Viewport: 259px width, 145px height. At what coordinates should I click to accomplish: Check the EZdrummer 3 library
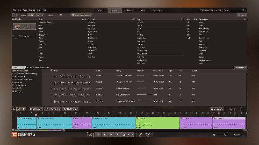[13, 77]
